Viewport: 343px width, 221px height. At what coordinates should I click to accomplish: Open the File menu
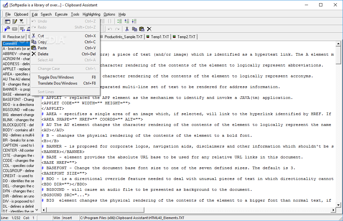point(8,14)
